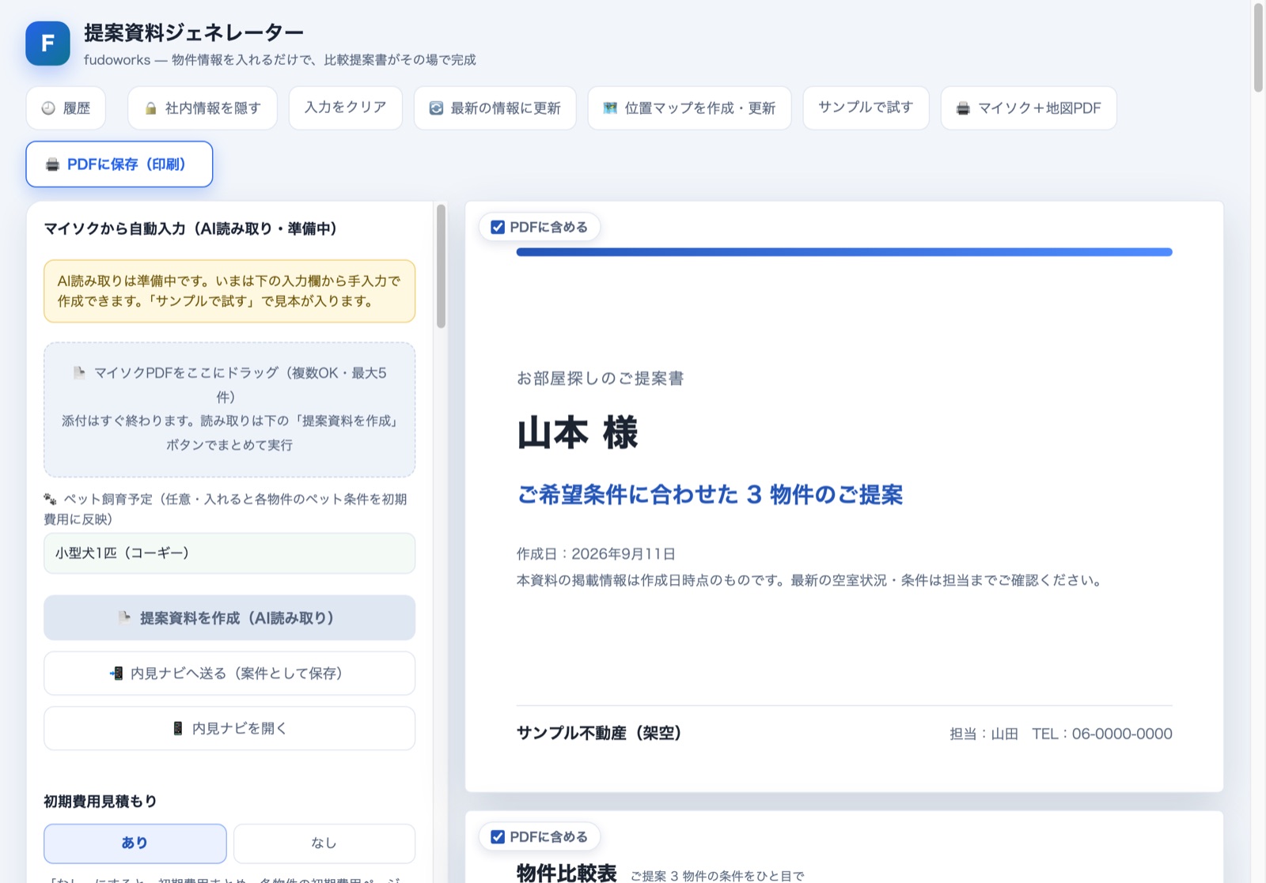
Task: Click ご希望条件に合わせた 3 物件のご提案 text
Action: tap(710, 495)
